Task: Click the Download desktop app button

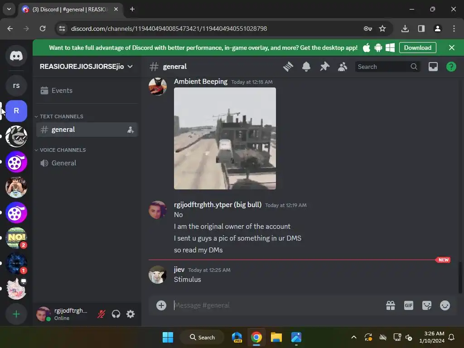Action: (x=417, y=48)
